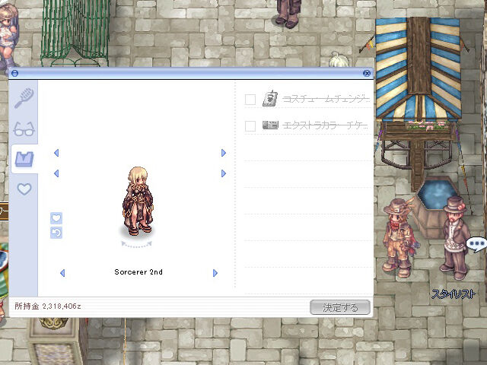Image resolution: width=487 pixels, height=365 pixels.
Task: Click the 所持金 2,318,406z balance text
Action: tap(47, 306)
